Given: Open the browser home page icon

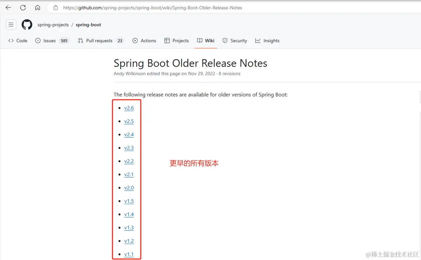Looking at the screenshot, I should click(x=38, y=8).
